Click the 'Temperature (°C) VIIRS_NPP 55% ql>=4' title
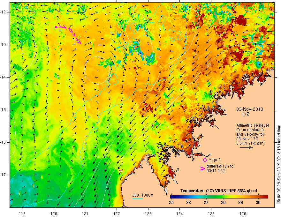 [219, 191]
